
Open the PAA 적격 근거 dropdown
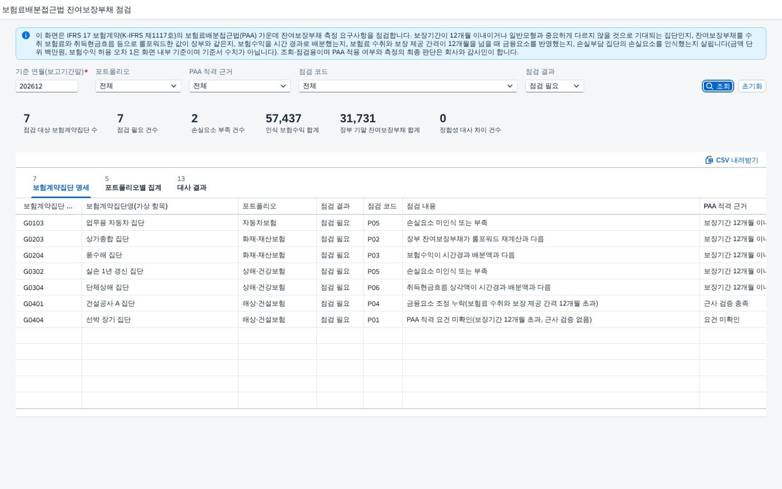(240, 86)
